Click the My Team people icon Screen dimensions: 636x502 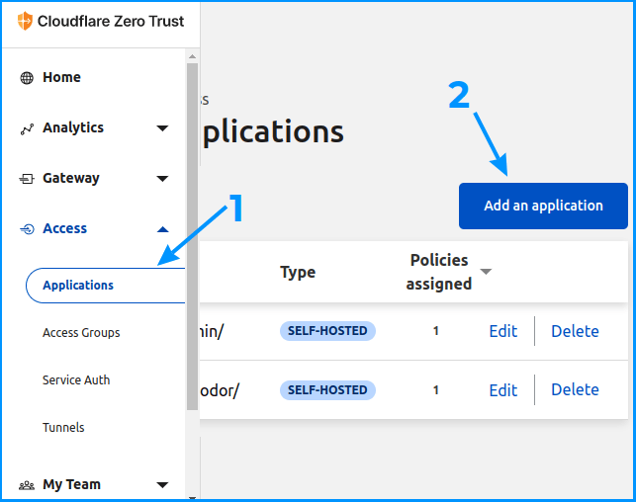27,485
